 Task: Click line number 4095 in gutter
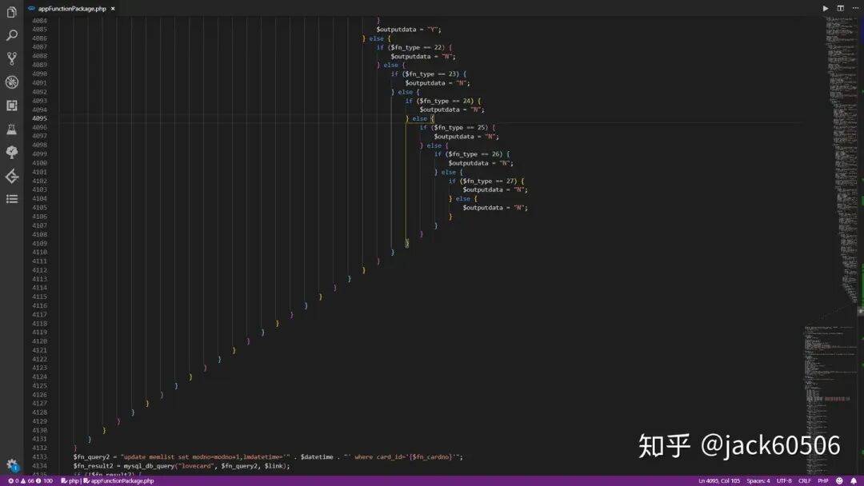coord(39,118)
